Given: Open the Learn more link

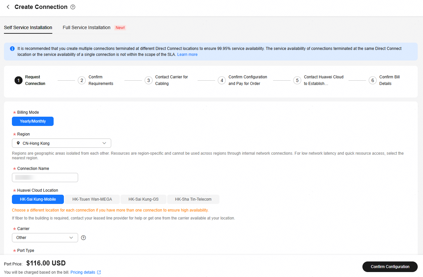Looking at the screenshot, I should 187,55.
